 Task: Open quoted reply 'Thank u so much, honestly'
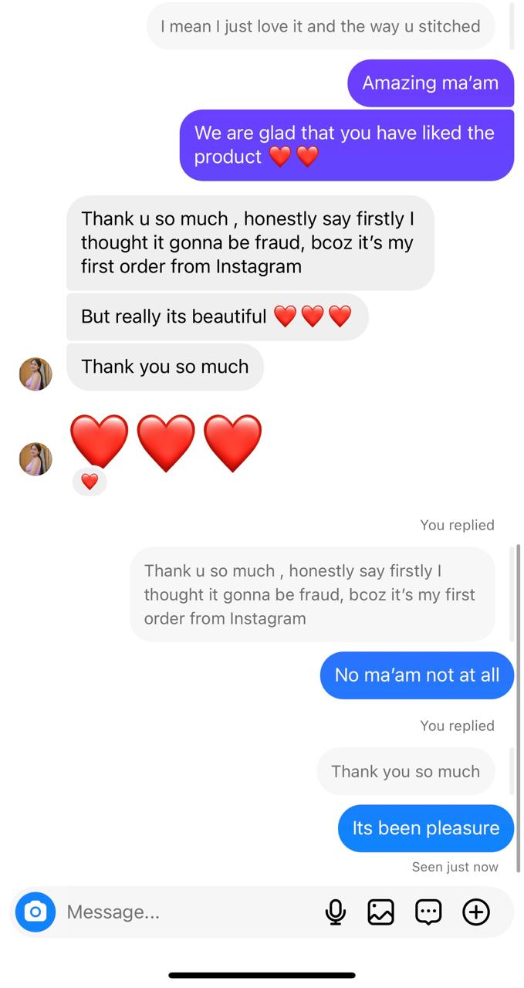coord(312,594)
